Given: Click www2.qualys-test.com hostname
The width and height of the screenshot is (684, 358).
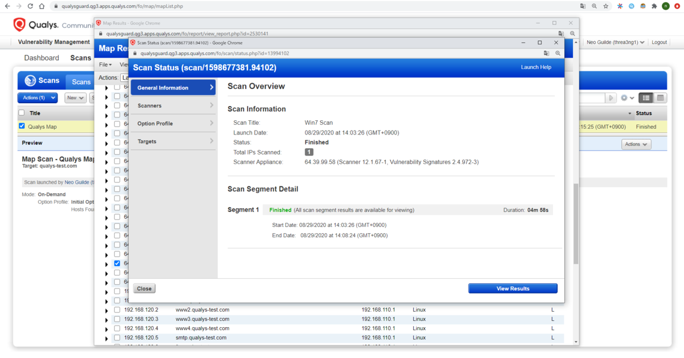Looking at the screenshot, I should click(x=202, y=310).
